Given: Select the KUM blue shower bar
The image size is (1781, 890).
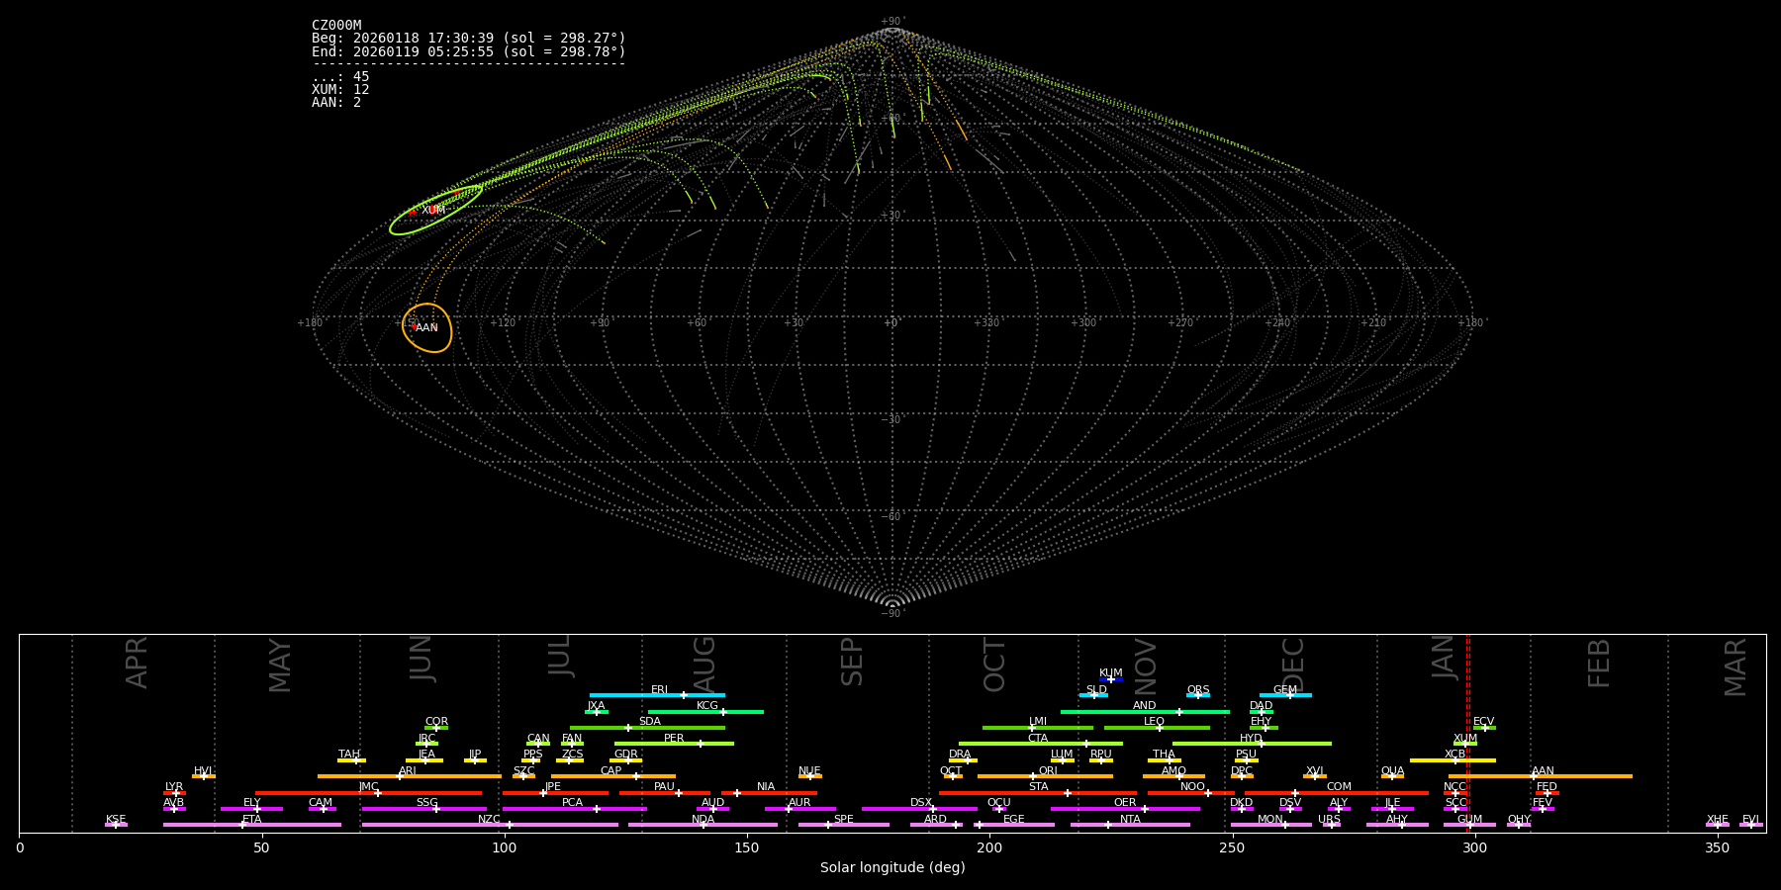Looking at the screenshot, I should 1110,679.
